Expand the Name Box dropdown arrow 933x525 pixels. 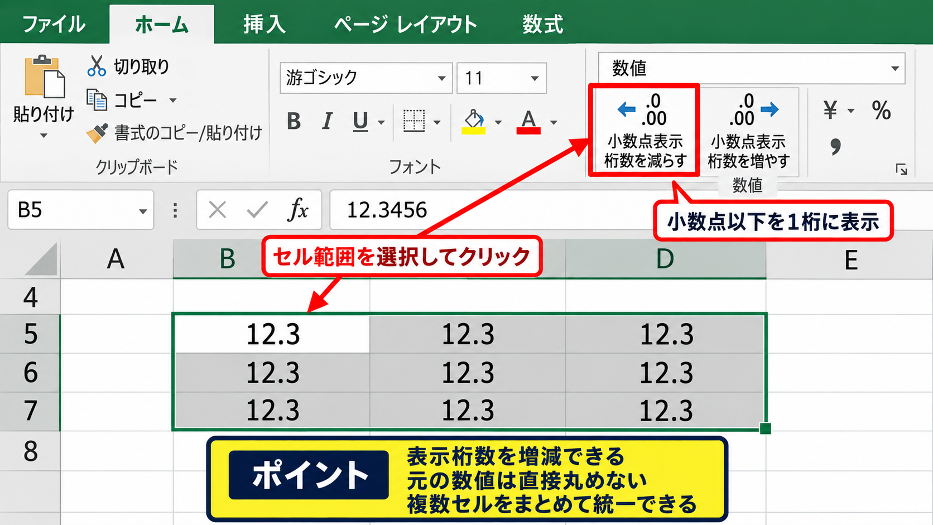(143, 211)
